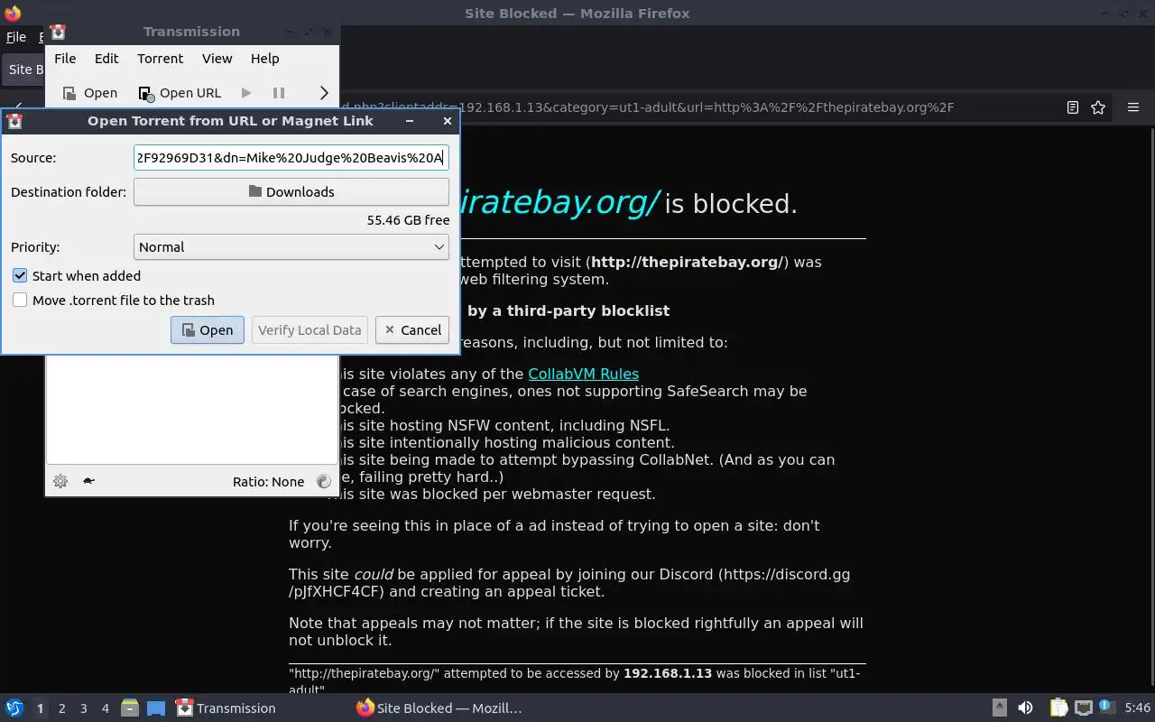The width and height of the screenshot is (1155, 722).
Task: Click the Ratio: None status text
Action: point(268,481)
